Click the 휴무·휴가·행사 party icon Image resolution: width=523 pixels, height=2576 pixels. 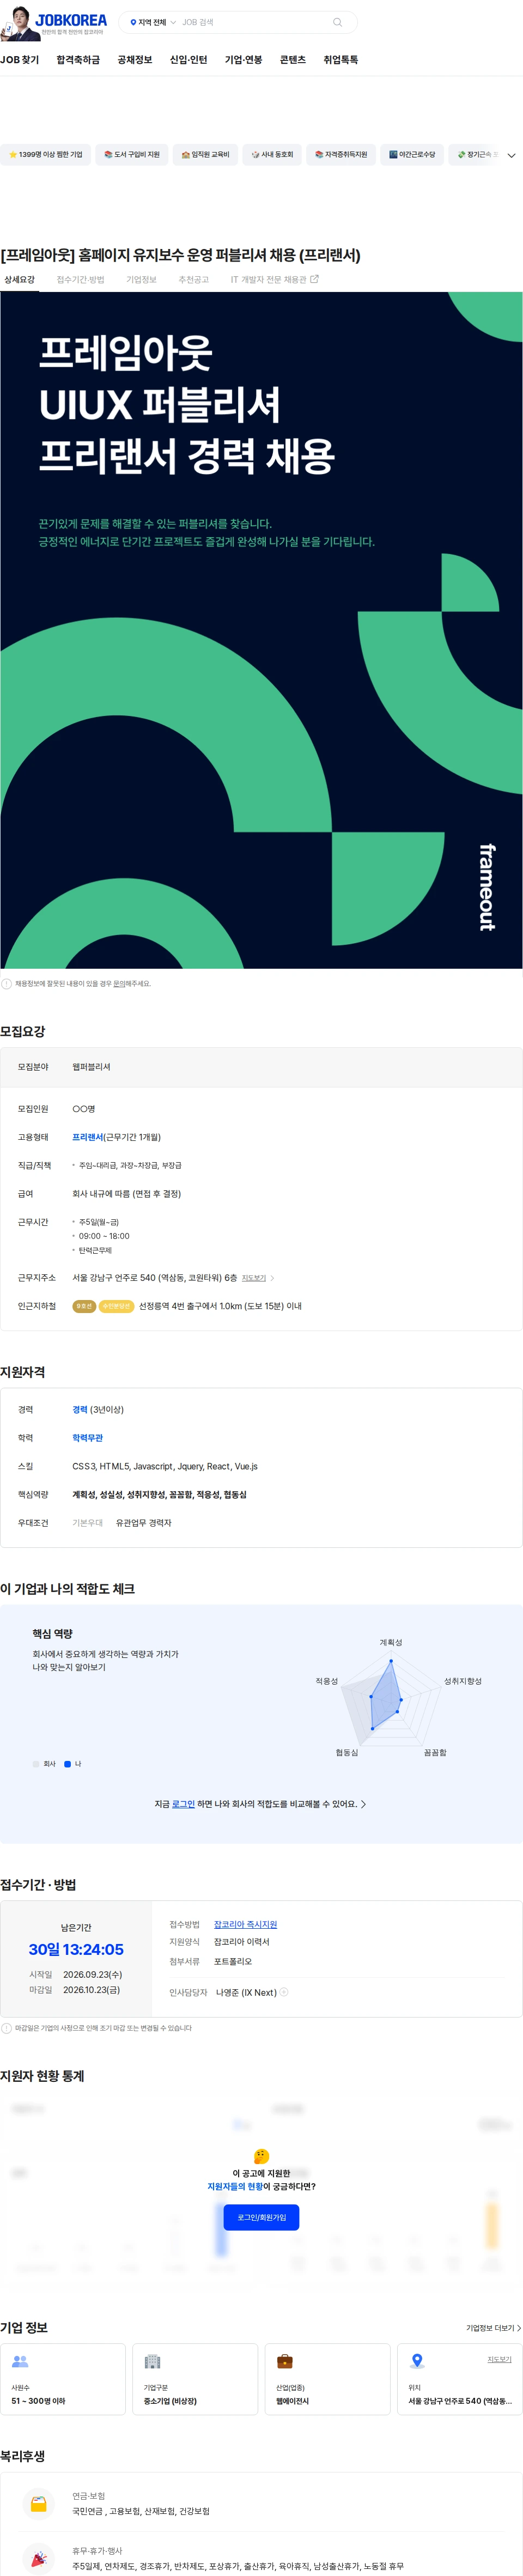(38, 2559)
